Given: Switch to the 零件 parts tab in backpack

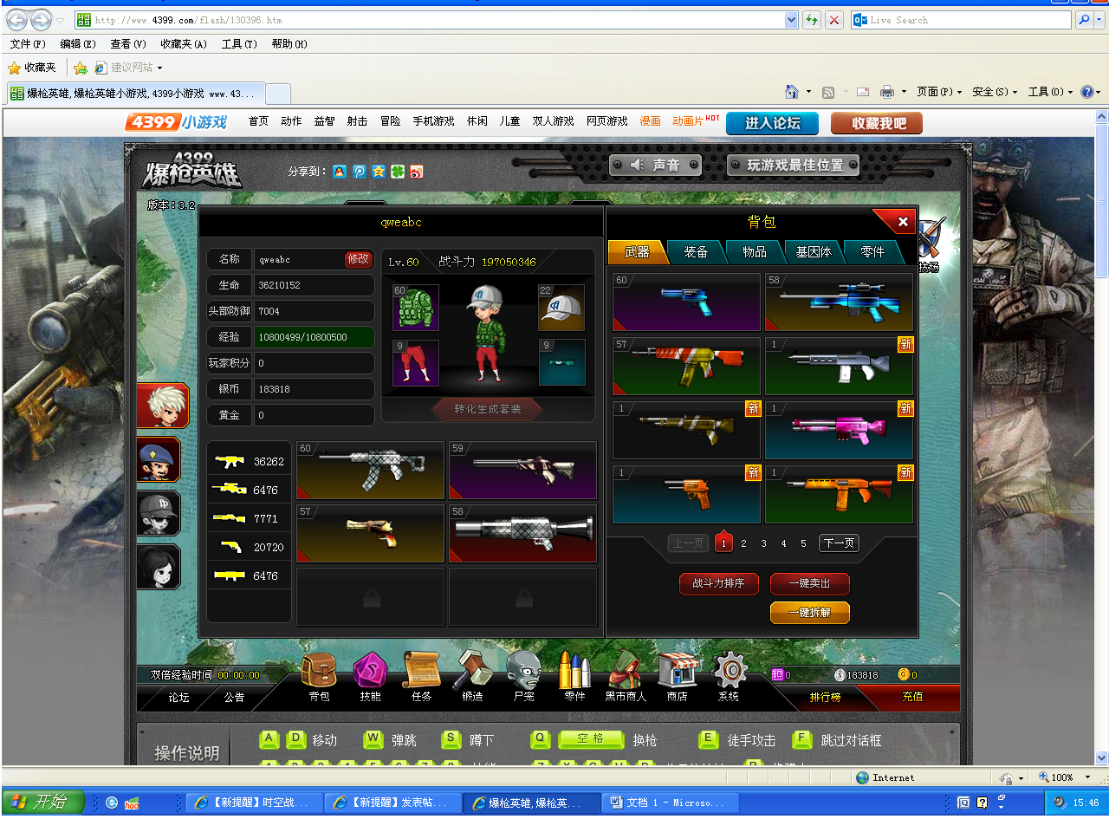Looking at the screenshot, I should click(872, 252).
